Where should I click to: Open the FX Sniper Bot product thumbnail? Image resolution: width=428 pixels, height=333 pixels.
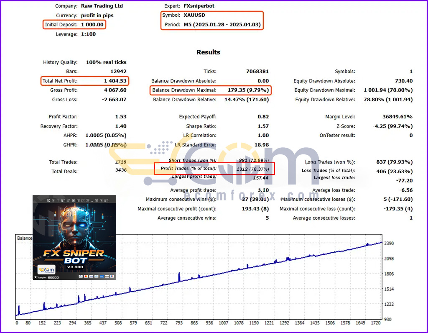coord(74,237)
